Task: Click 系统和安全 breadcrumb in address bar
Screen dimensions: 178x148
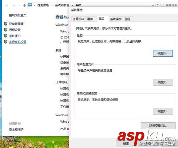Action: [62, 5]
